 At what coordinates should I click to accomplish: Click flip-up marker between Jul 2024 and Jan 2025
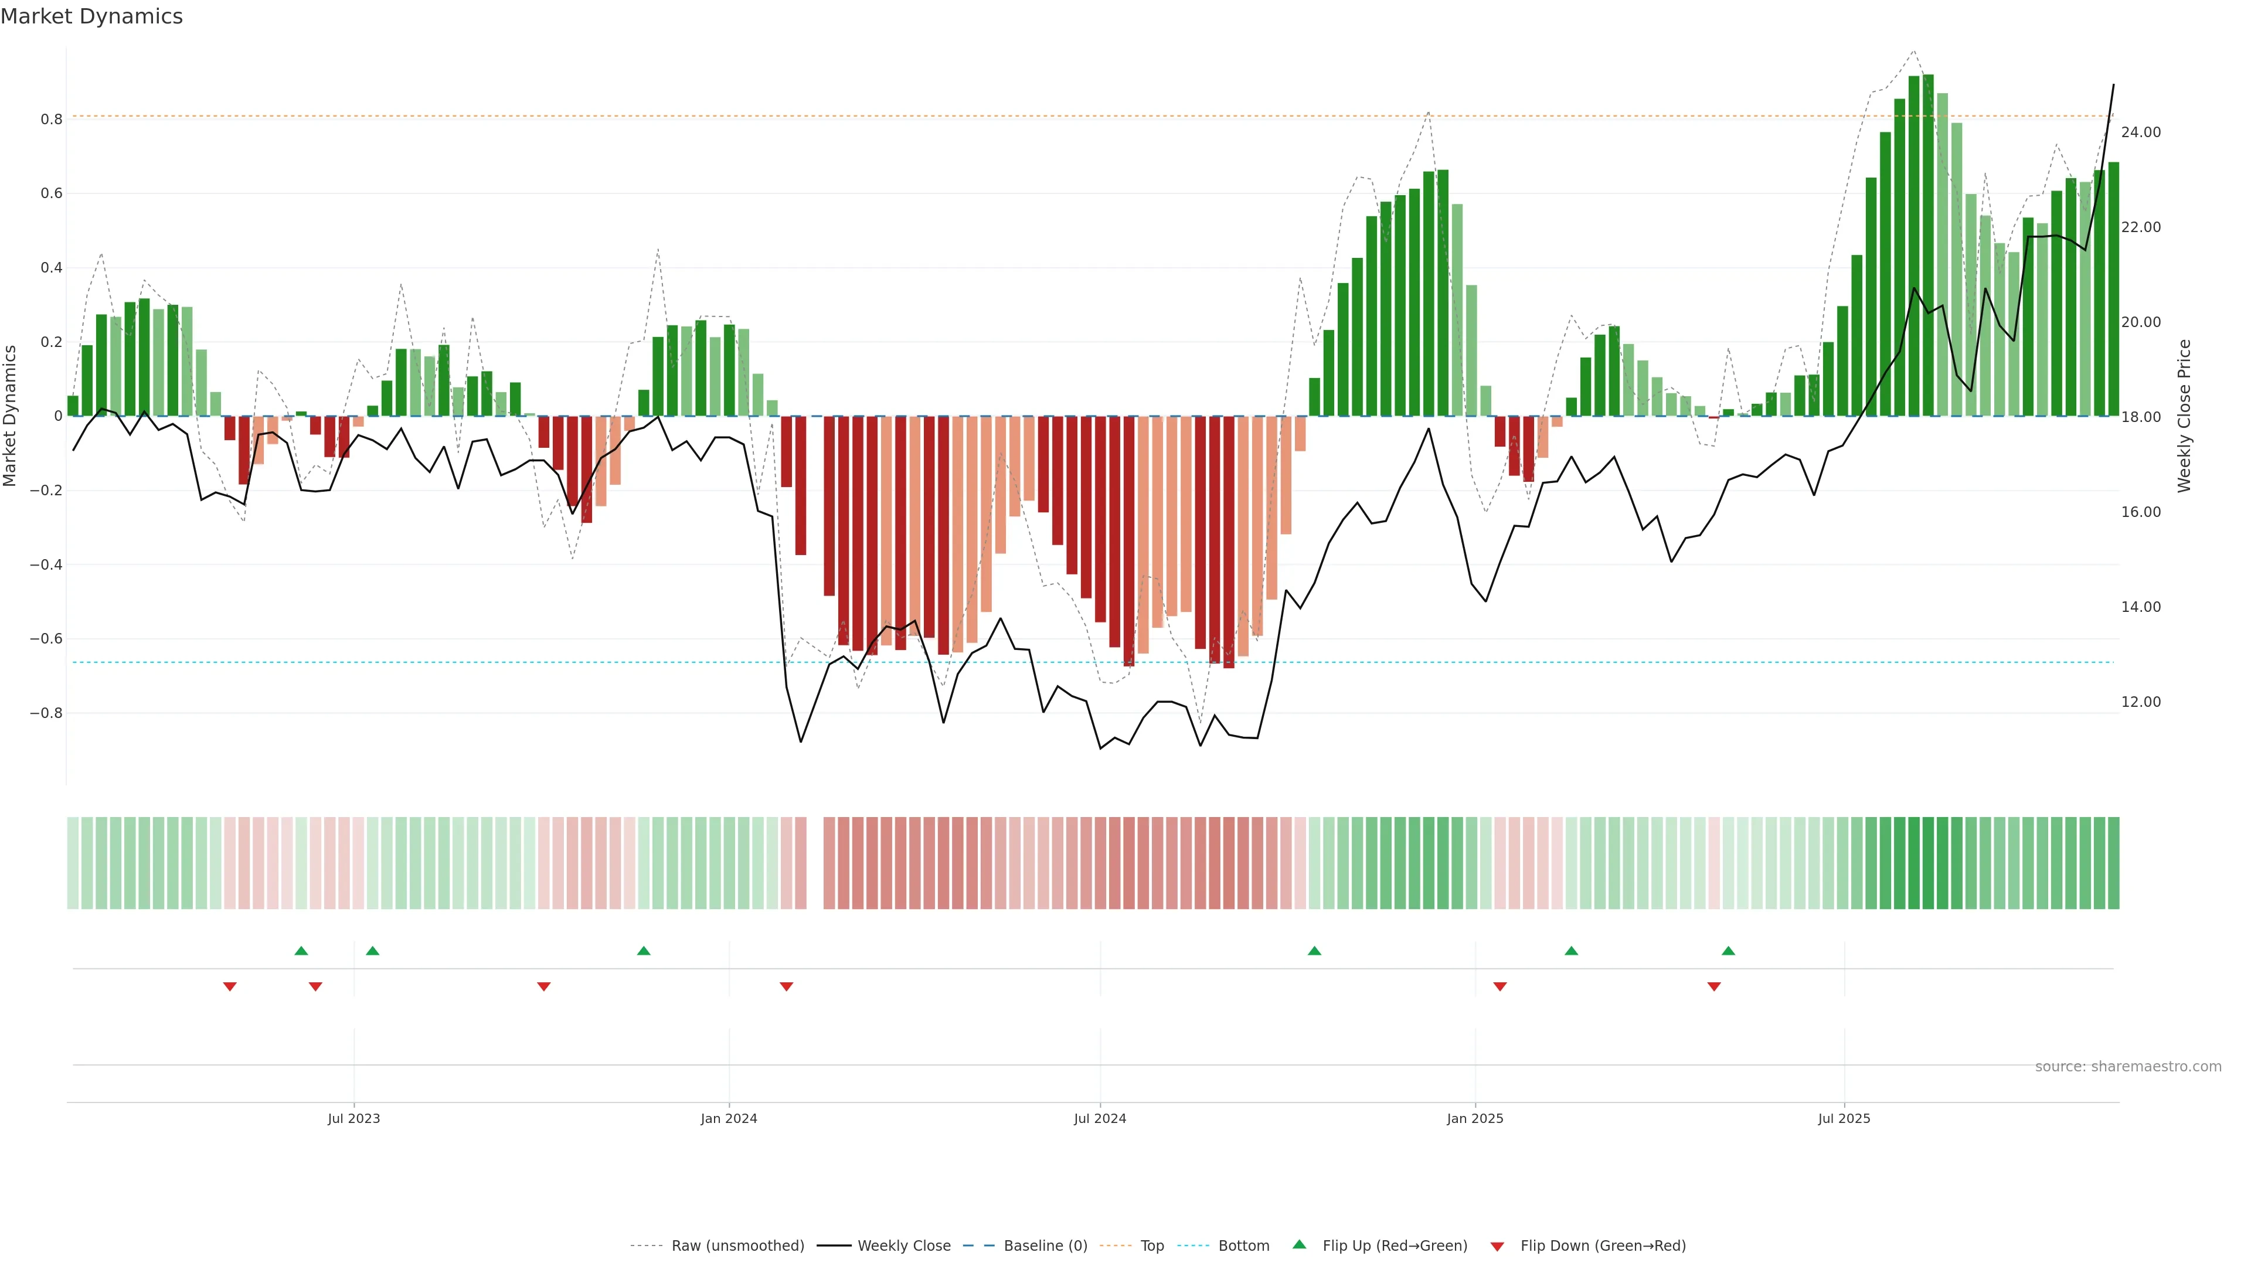[x=1314, y=951]
